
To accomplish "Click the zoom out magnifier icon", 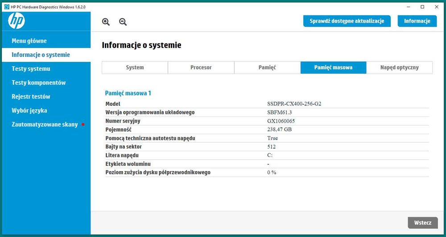I will pos(123,22).
